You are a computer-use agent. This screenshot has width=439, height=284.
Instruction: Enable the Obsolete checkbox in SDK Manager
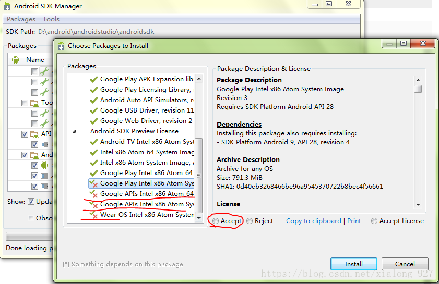tap(31, 218)
